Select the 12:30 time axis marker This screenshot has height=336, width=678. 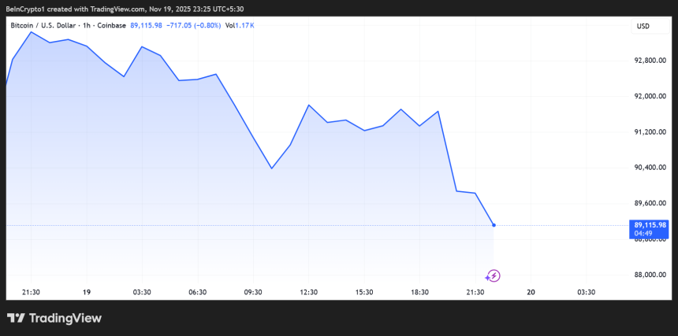pos(308,292)
